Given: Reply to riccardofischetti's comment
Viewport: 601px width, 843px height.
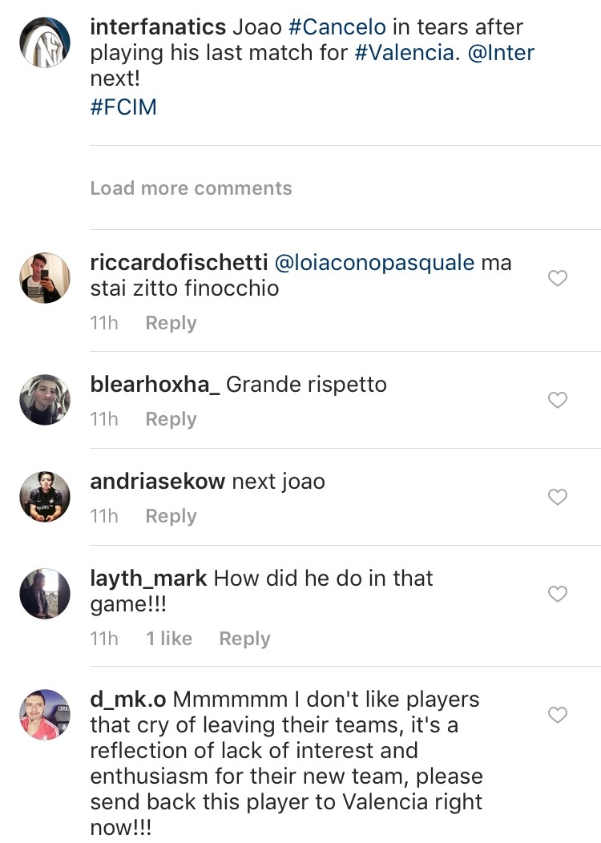Looking at the screenshot, I should (x=171, y=323).
